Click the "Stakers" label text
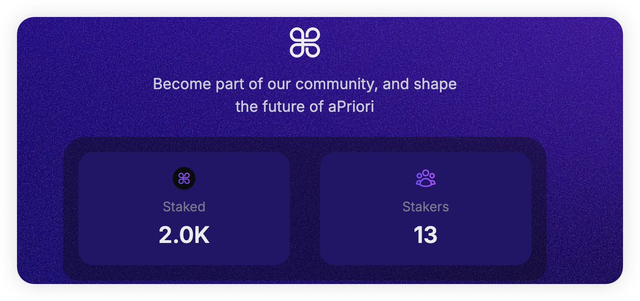 click(426, 207)
